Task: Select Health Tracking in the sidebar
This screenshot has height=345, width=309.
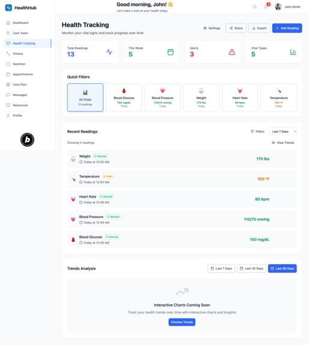Action: [27, 43]
